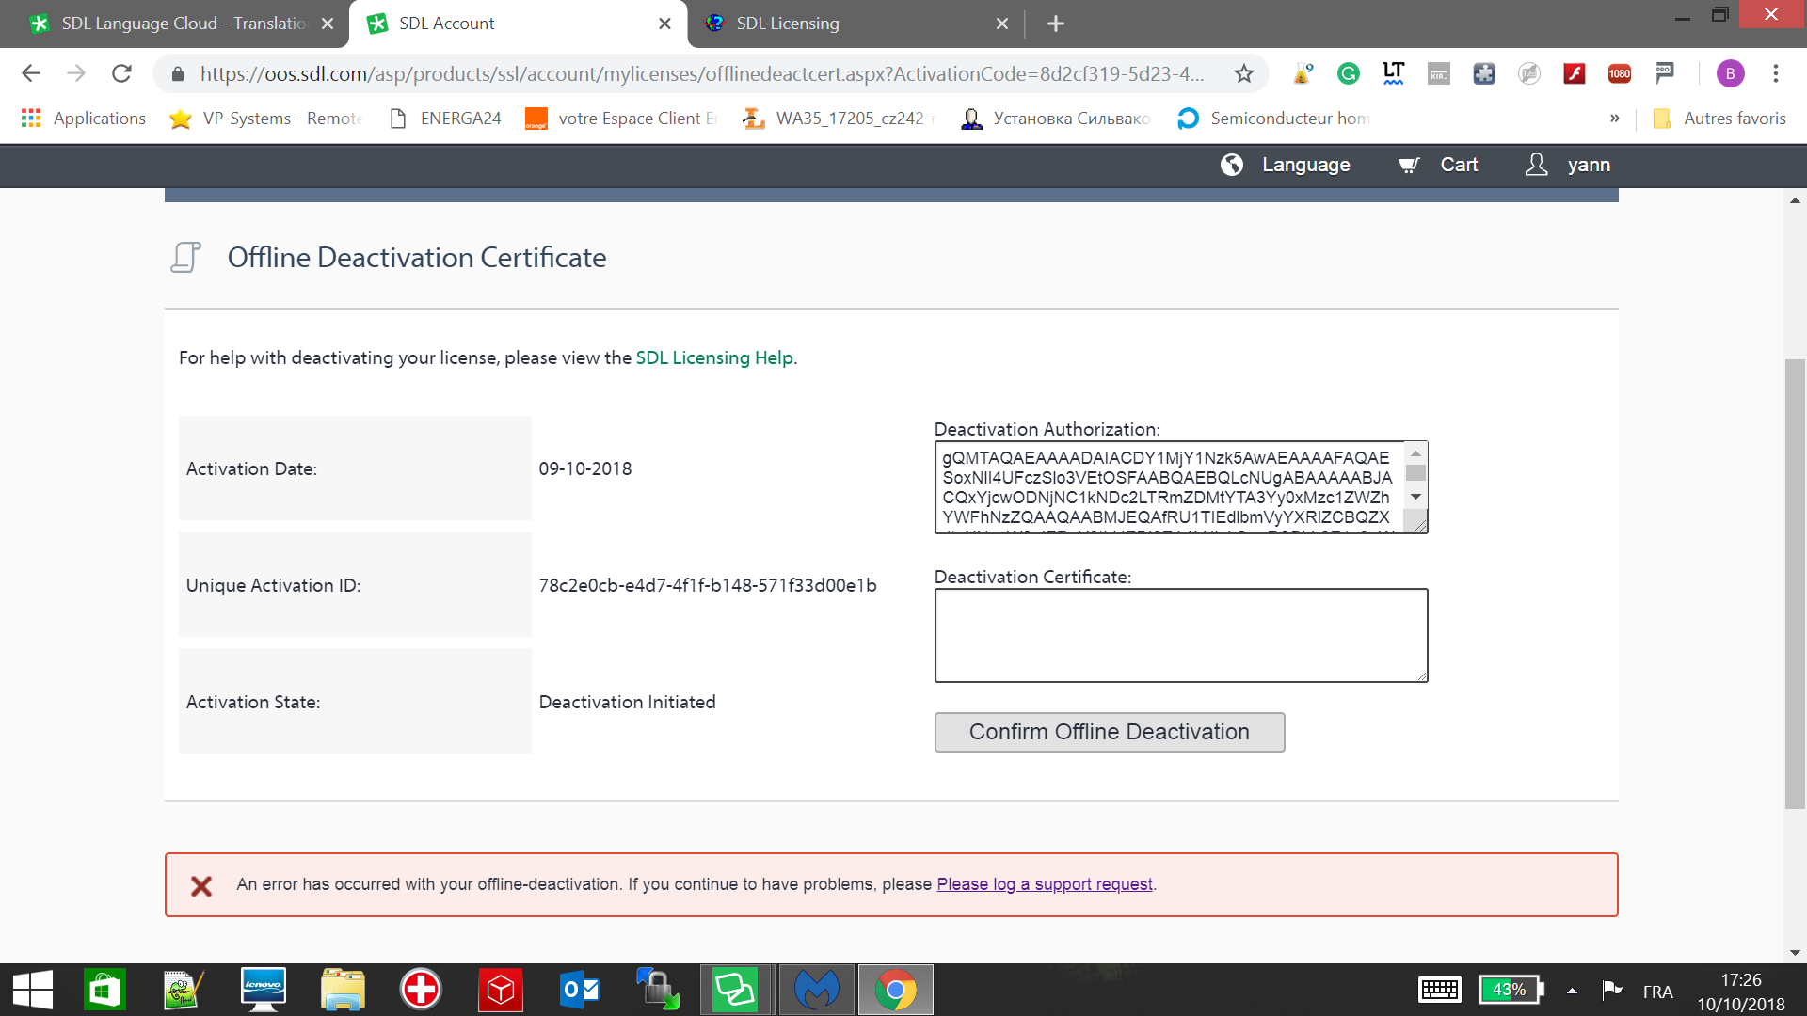Open the red Flash extension icon
This screenshot has width=1807, height=1016.
point(1575,73)
